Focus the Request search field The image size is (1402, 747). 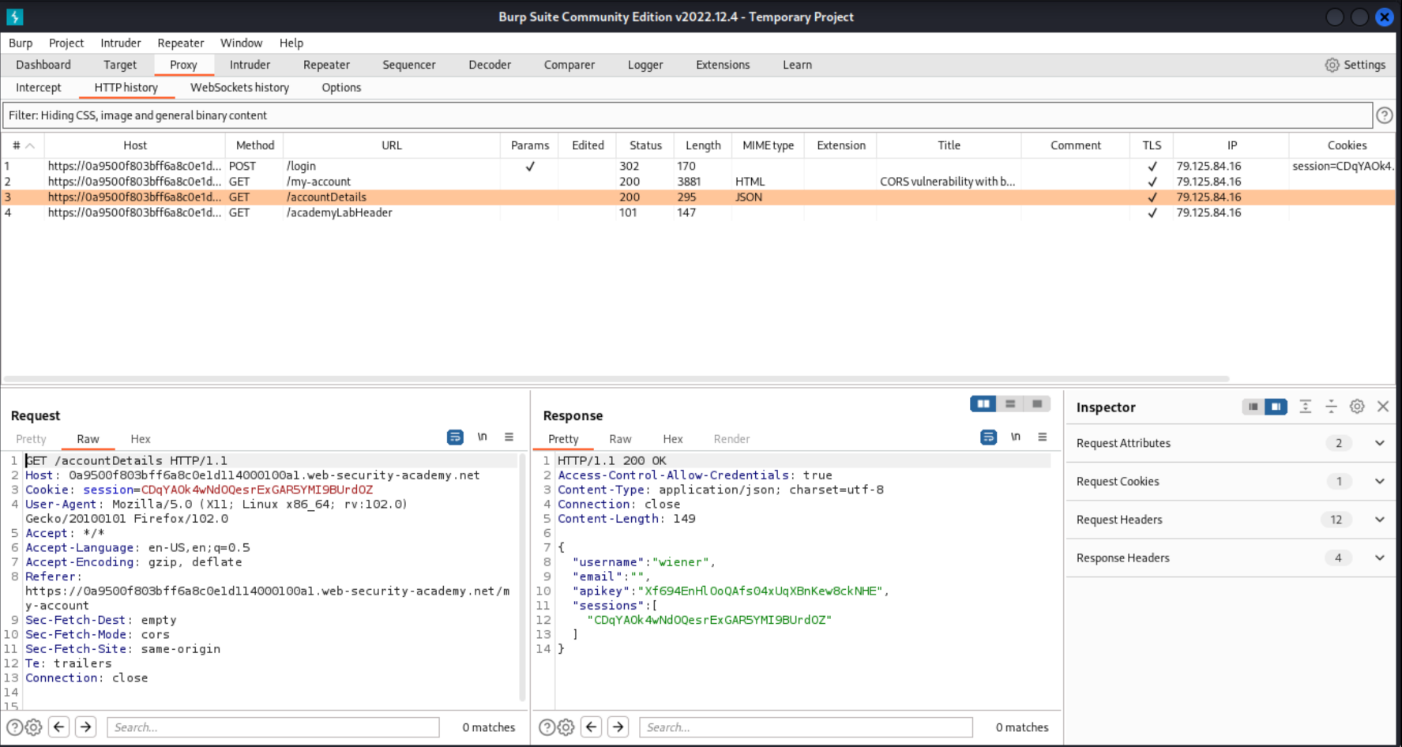pyautogui.click(x=273, y=727)
